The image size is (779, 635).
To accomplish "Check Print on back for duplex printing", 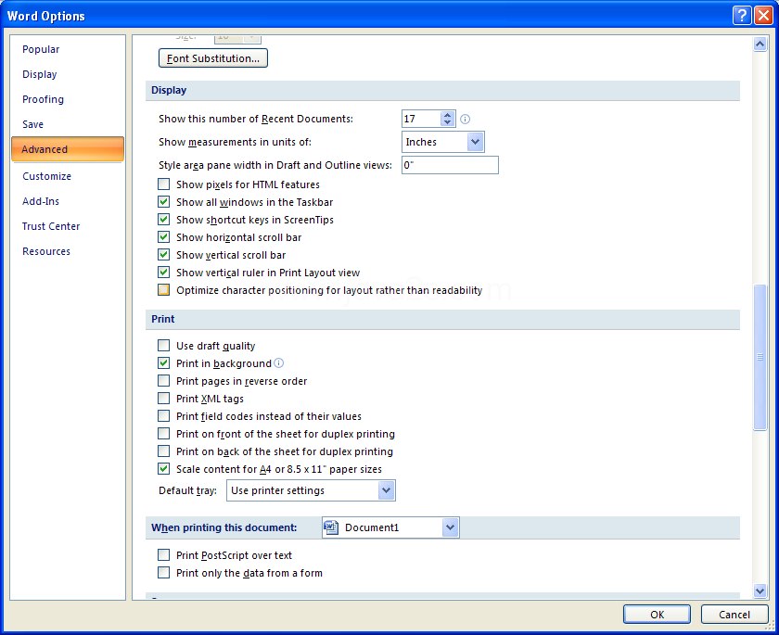I will [x=163, y=451].
